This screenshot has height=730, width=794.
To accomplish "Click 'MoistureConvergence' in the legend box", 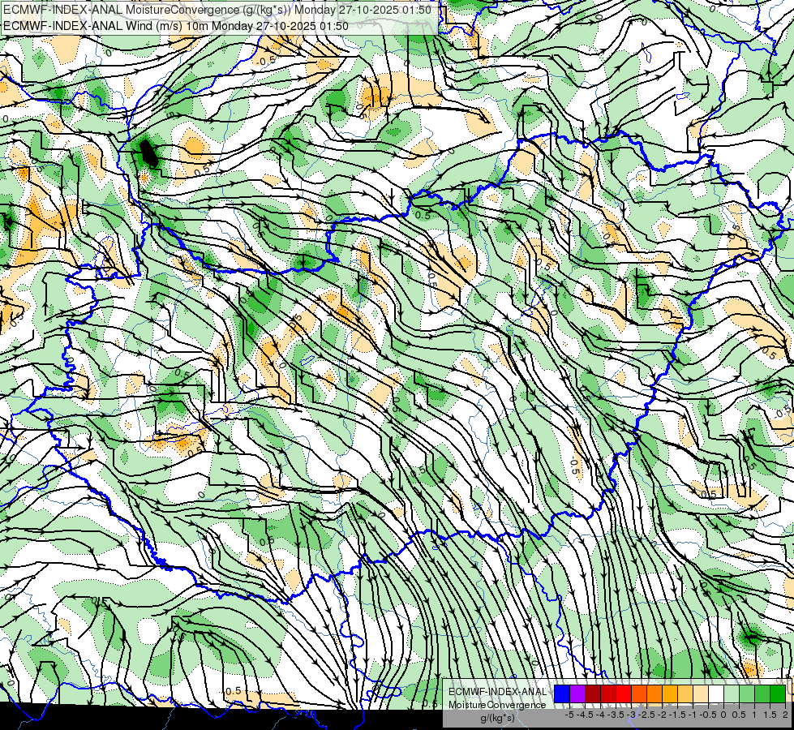I will click(498, 705).
